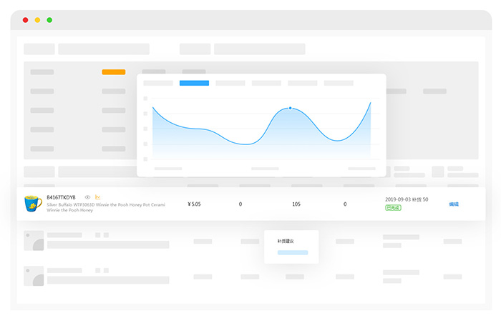501x318 pixels.
Task: Click the product ID B4167TKDYB
Action: (61, 197)
